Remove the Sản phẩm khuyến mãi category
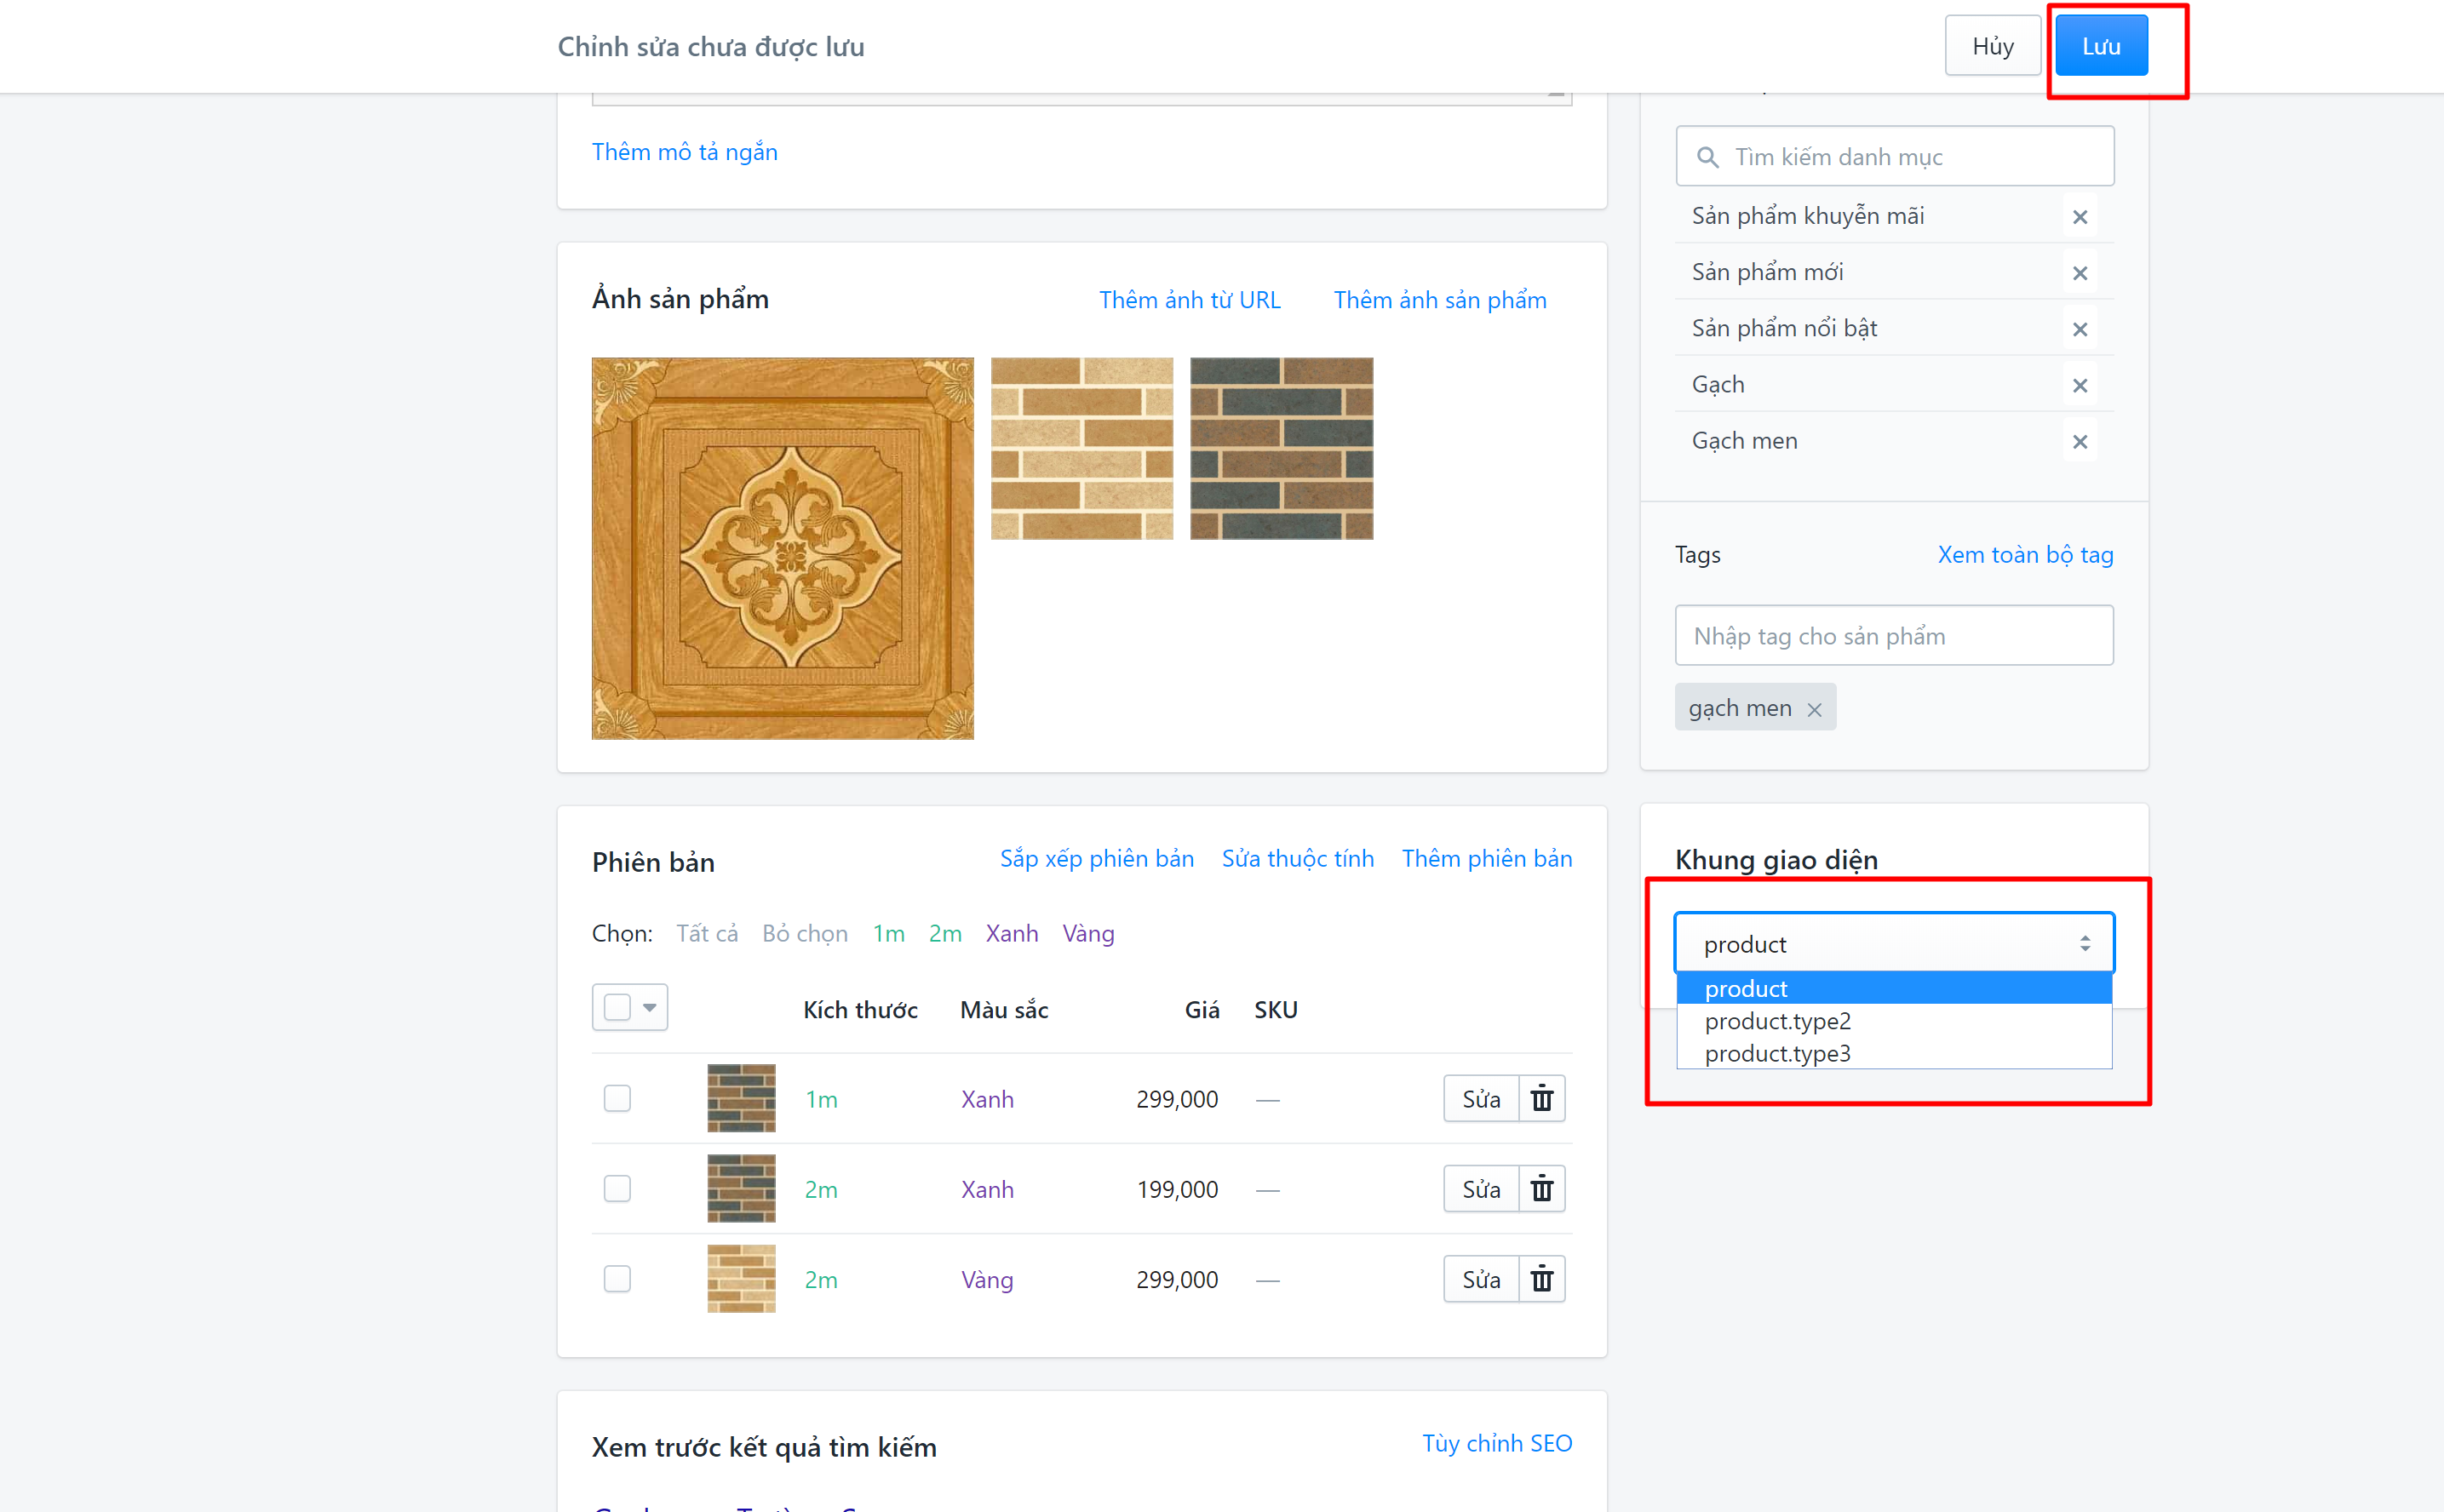 coord(2080,217)
